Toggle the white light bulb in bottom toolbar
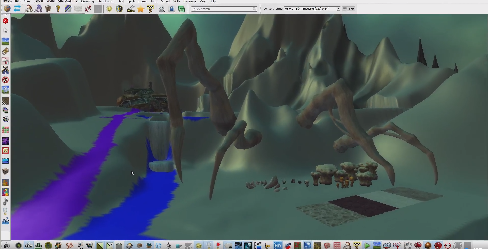488x249 pixels. tap(209, 245)
